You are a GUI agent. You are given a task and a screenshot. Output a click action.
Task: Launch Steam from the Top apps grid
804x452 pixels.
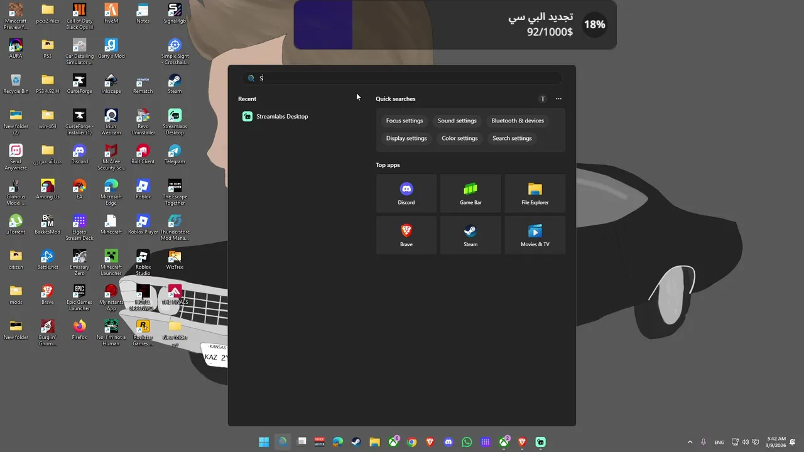[470, 235]
